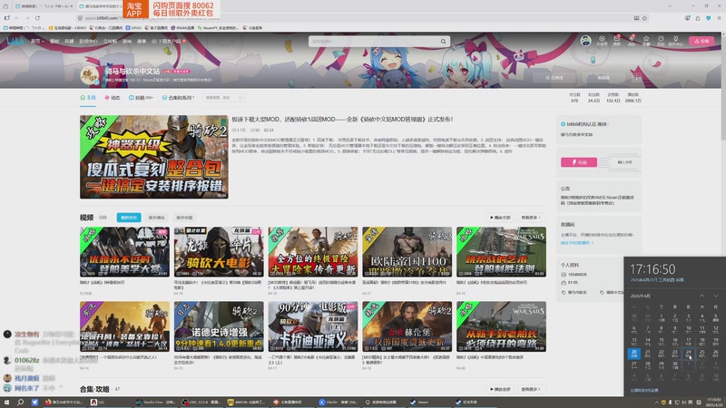Open the logged-in user avatar menu

[x=585, y=41]
